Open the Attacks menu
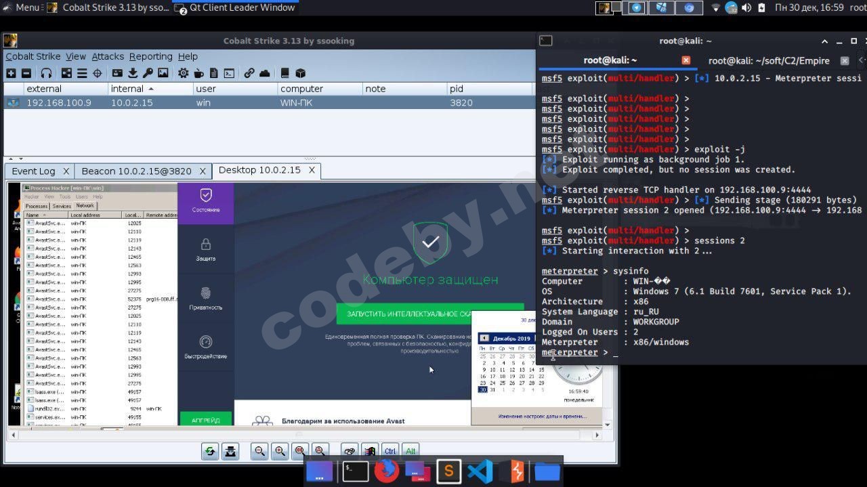Screen dimensions: 867x487 click(x=108, y=56)
